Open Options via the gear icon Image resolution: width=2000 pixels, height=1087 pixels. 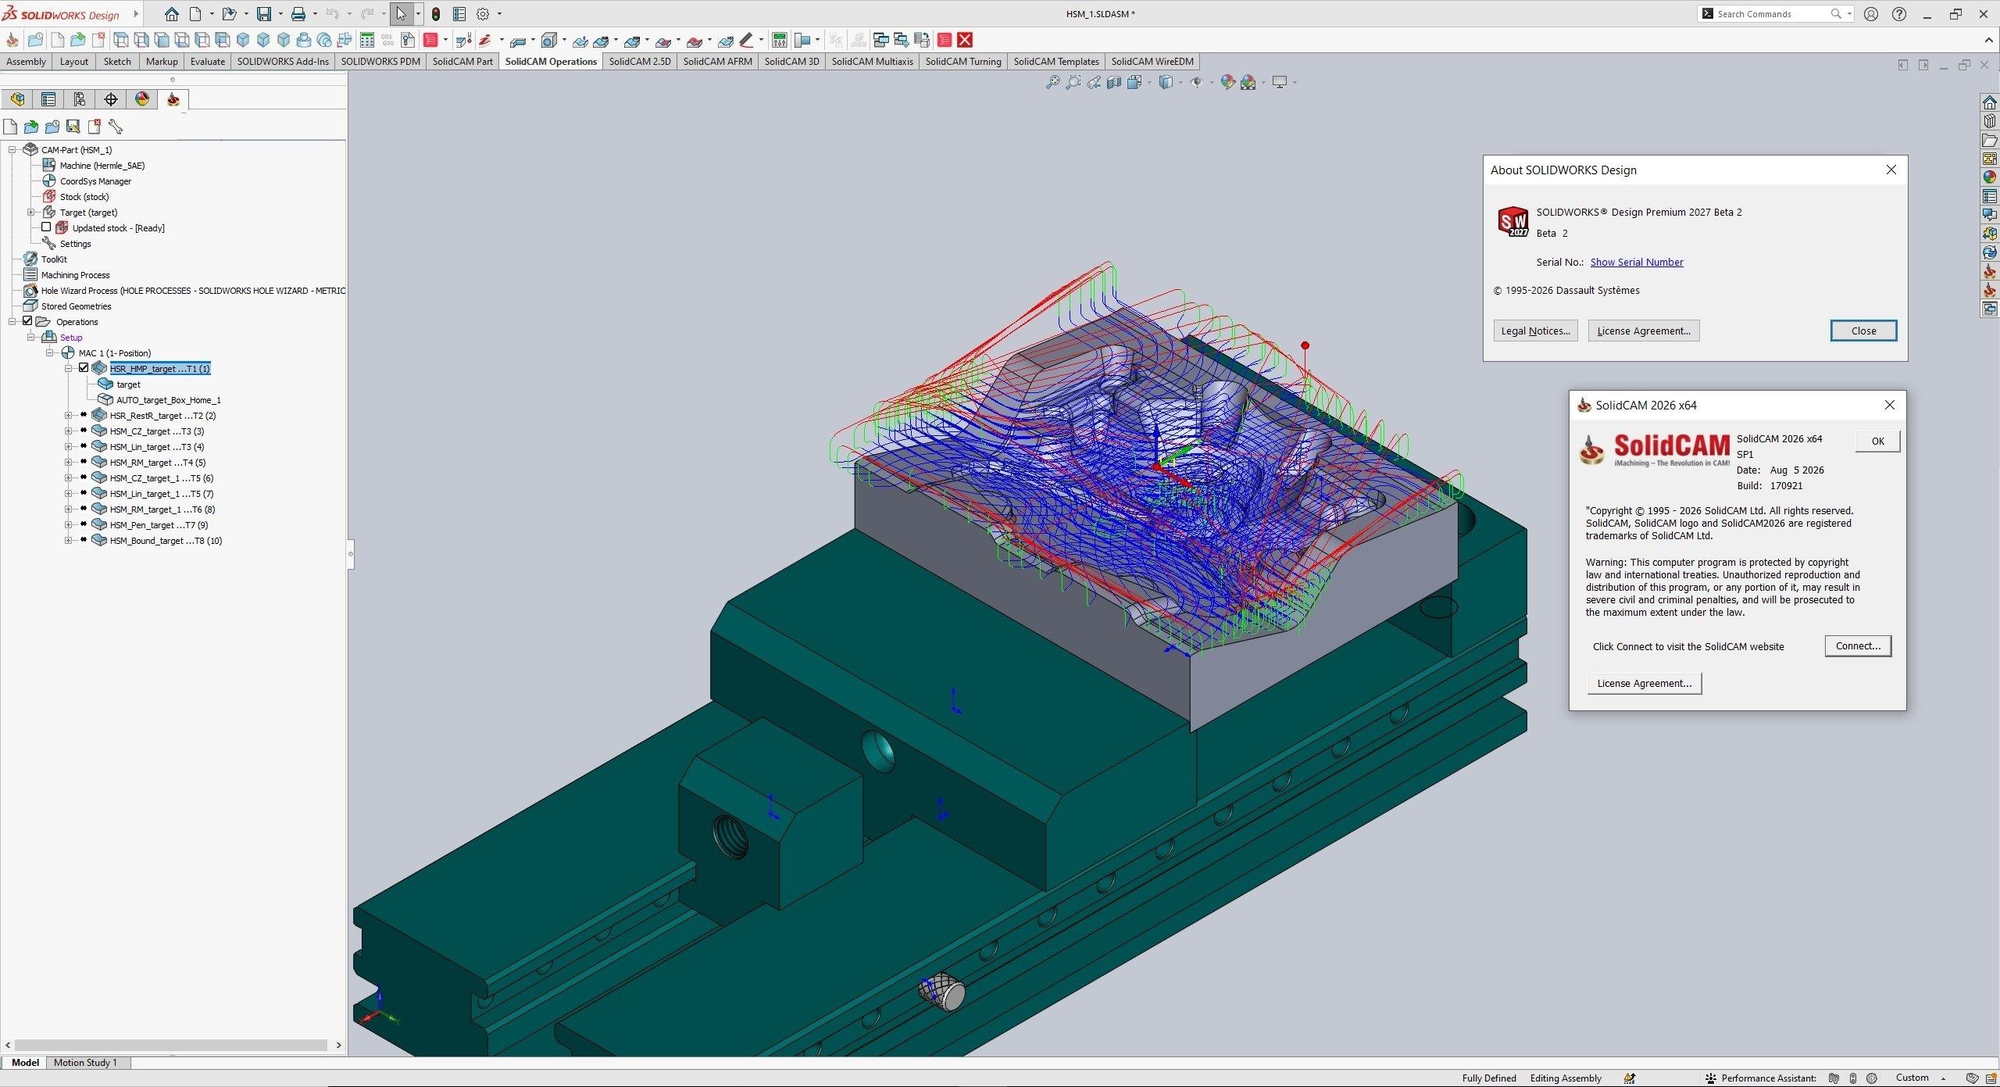click(x=483, y=14)
